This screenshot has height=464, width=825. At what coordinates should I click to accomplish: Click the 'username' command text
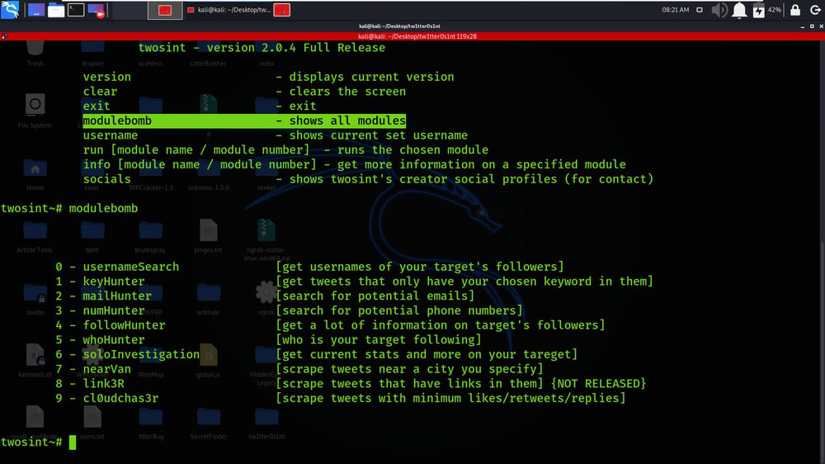[x=111, y=136]
